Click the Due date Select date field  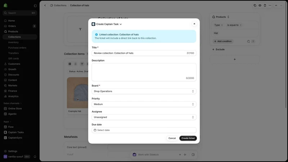[144, 130]
